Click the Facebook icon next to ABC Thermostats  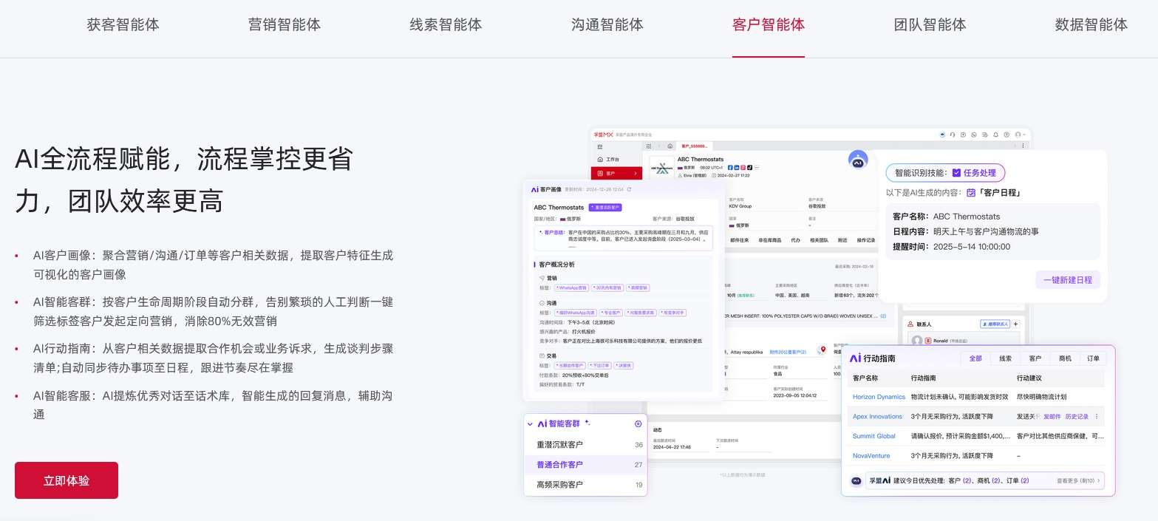[730, 168]
